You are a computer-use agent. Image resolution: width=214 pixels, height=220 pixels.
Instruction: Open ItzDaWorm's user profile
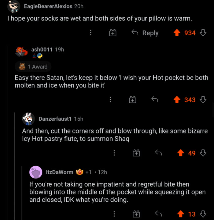[60, 172]
